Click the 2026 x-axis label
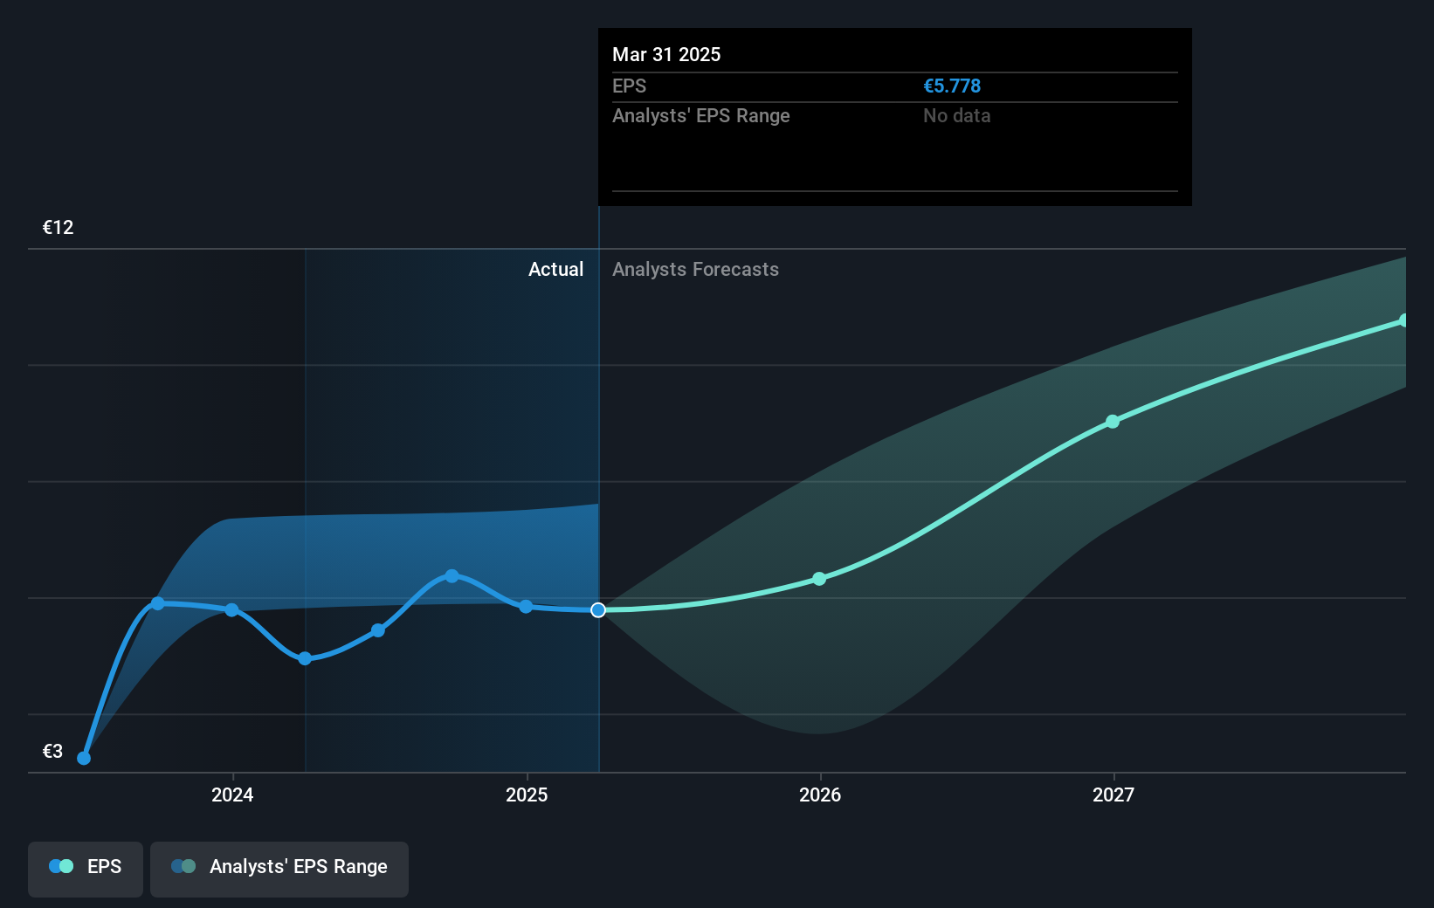 click(820, 794)
